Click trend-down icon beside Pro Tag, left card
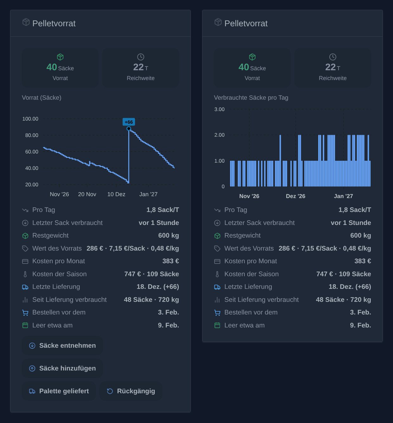 pyautogui.click(x=25, y=210)
